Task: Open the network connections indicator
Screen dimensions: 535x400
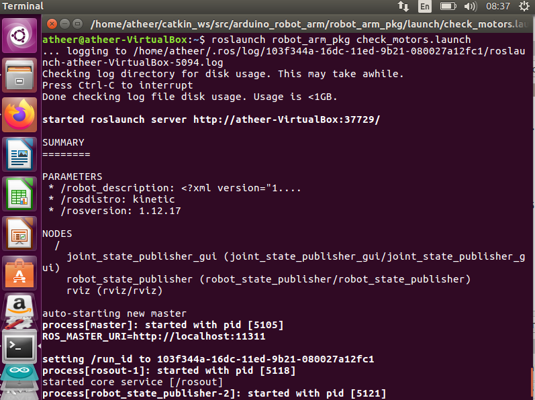Action: pyautogui.click(x=403, y=6)
